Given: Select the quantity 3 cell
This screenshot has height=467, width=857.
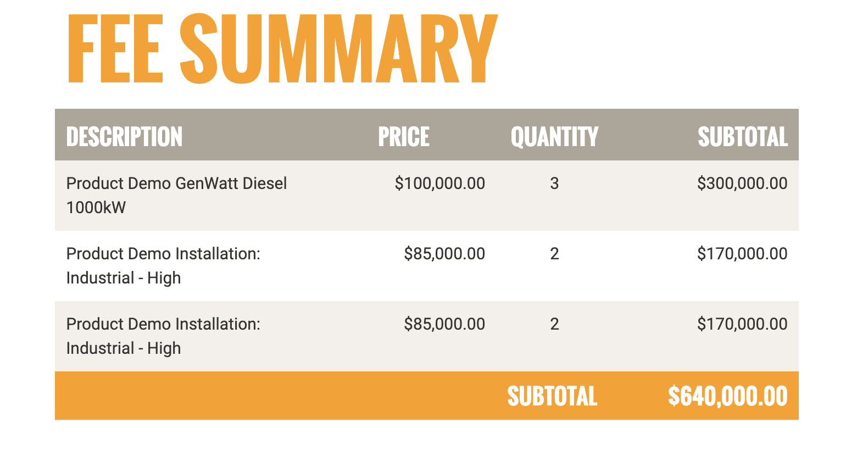Looking at the screenshot, I should 554,183.
